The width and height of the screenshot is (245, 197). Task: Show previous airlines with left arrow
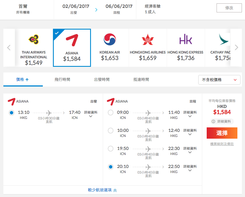pyautogui.click(x=9, y=48)
